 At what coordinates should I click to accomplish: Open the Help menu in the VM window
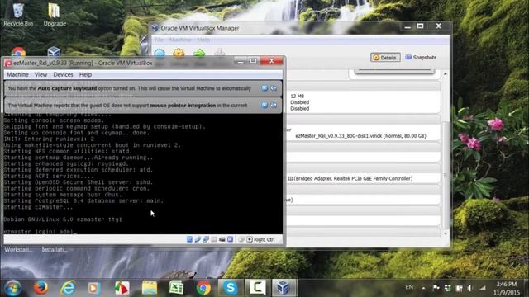click(85, 74)
